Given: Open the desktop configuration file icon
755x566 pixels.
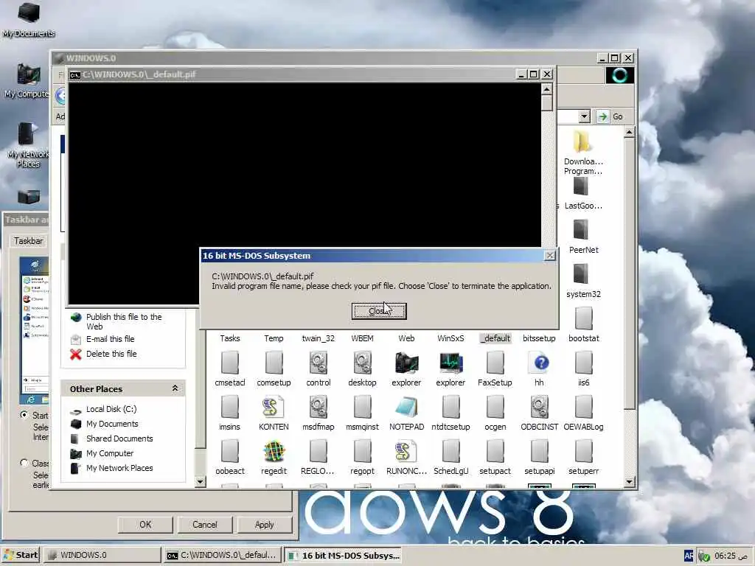Looking at the screenshot, I should click(362, 363).
